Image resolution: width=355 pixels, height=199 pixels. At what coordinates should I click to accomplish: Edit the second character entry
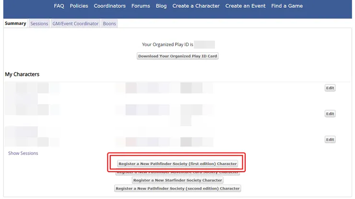pyautogui.click(x=330, y=114)
